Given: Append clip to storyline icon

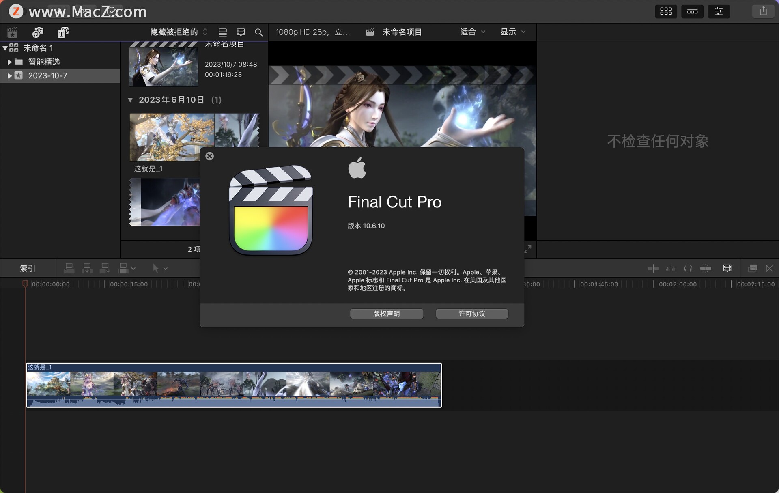Looking at the screenshot, I should point(105,268).
